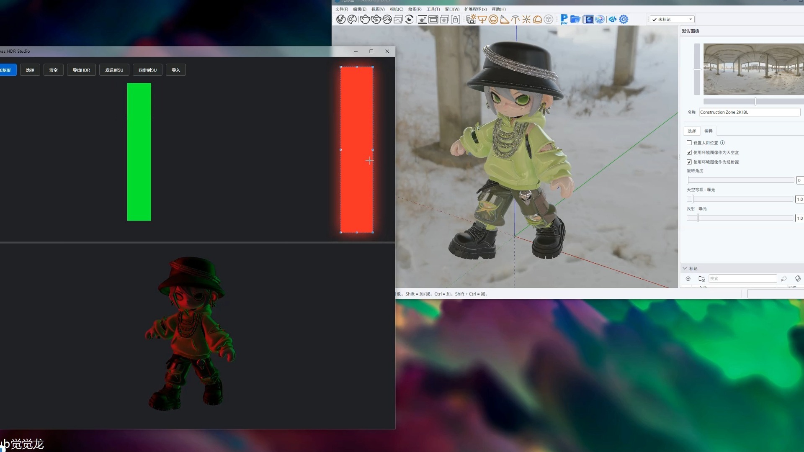Click the add tag folder icon
This screenshot has height=452, width=804.
point(701,279)
